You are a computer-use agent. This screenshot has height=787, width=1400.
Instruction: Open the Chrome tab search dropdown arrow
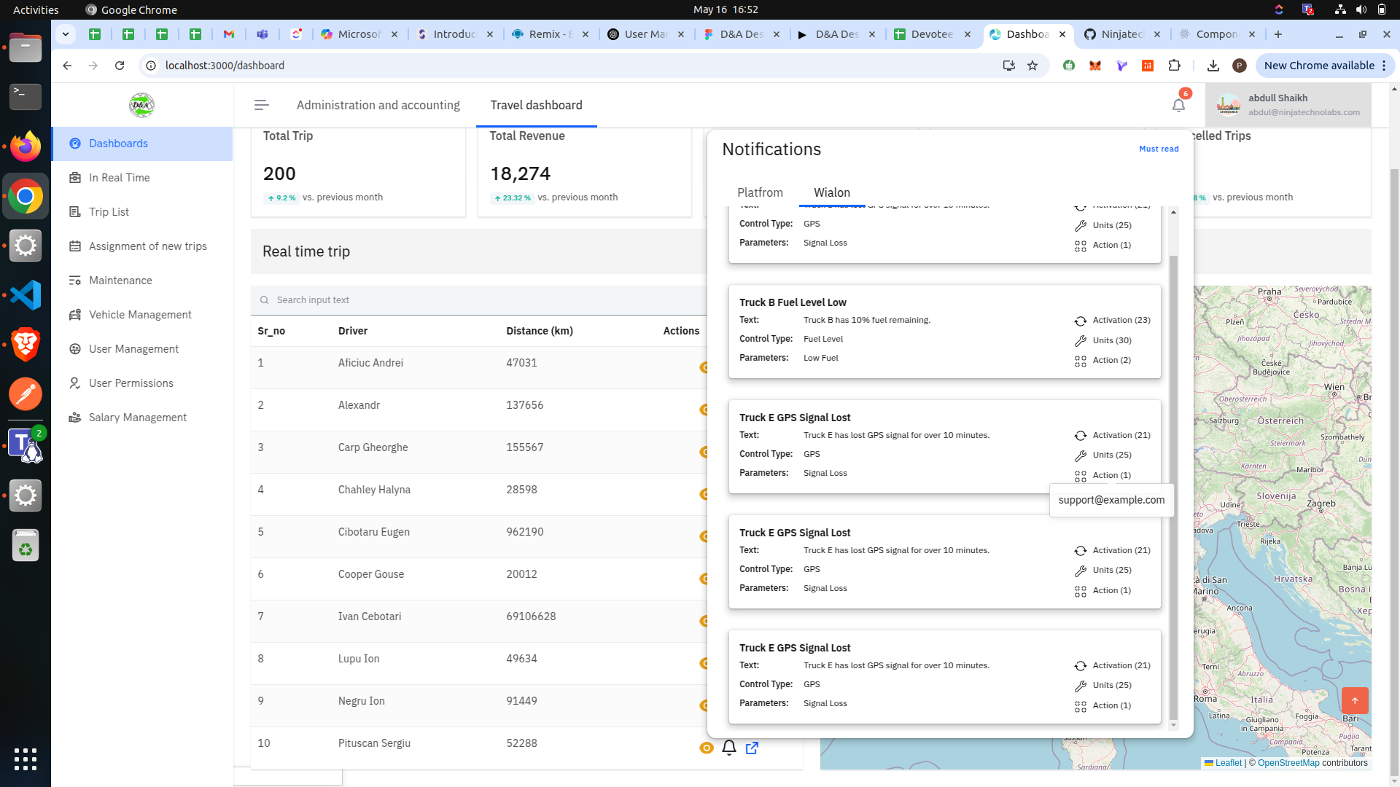pos(66,34)
